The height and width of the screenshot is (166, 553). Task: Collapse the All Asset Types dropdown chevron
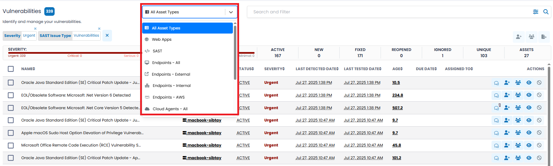(x=231, y=12)
